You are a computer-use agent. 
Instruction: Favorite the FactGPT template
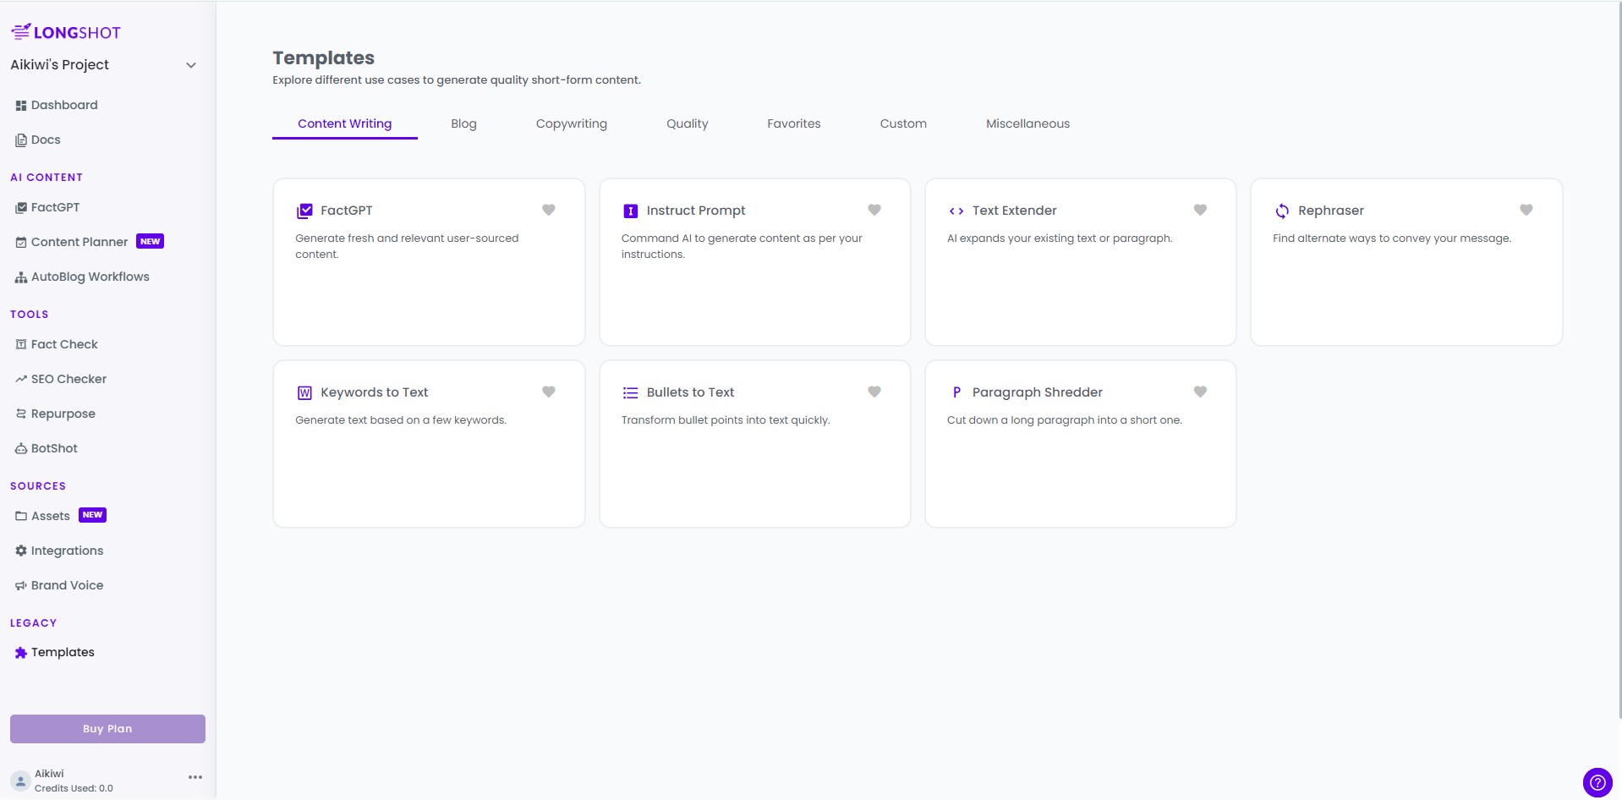(x=549, y=210)
